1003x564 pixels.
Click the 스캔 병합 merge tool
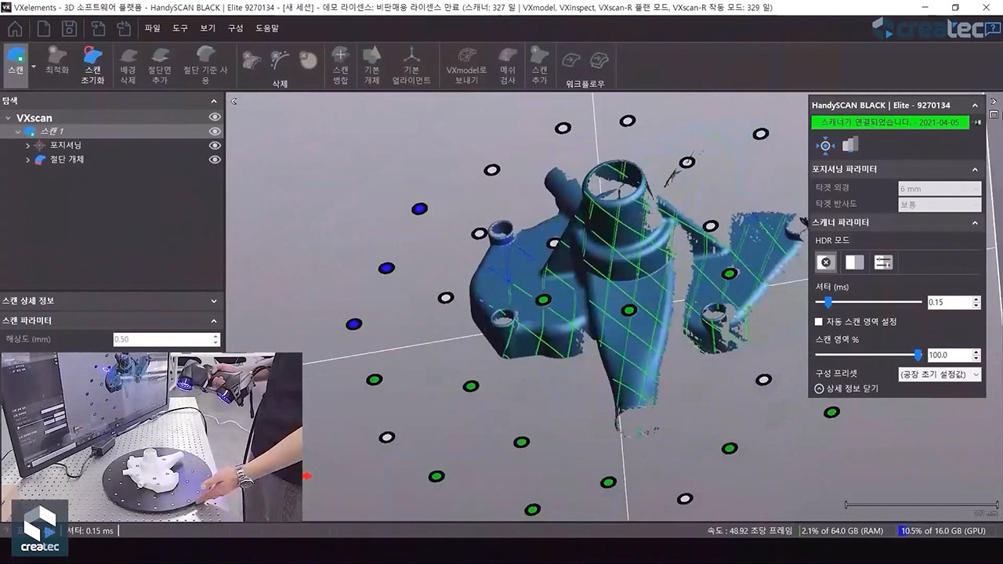coord(340,66)
